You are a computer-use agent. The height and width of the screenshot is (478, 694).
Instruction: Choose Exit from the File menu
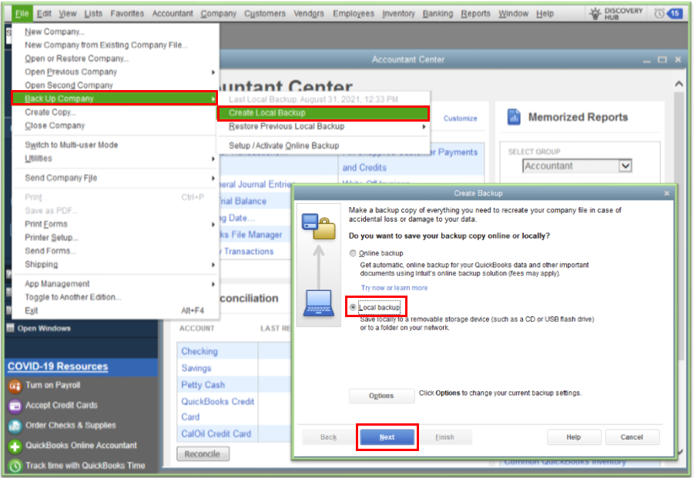[32, 310]
